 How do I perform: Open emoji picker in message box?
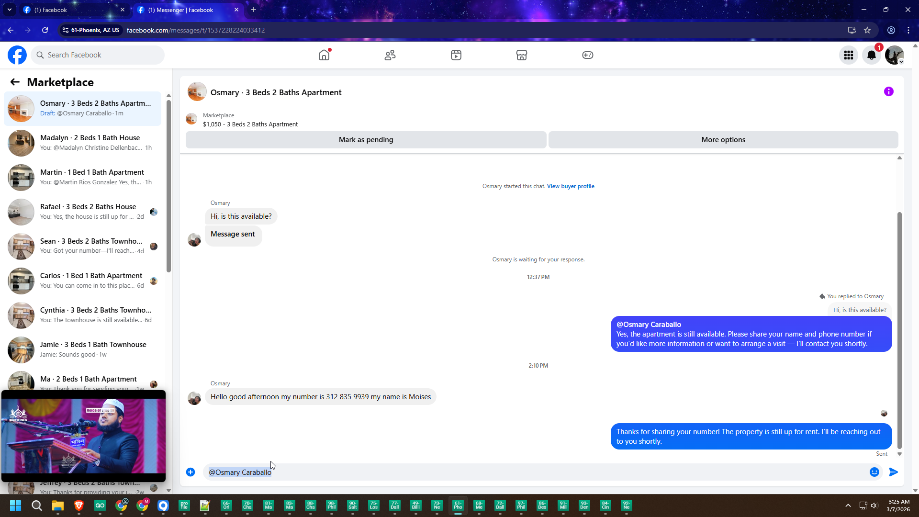[874, 472]
